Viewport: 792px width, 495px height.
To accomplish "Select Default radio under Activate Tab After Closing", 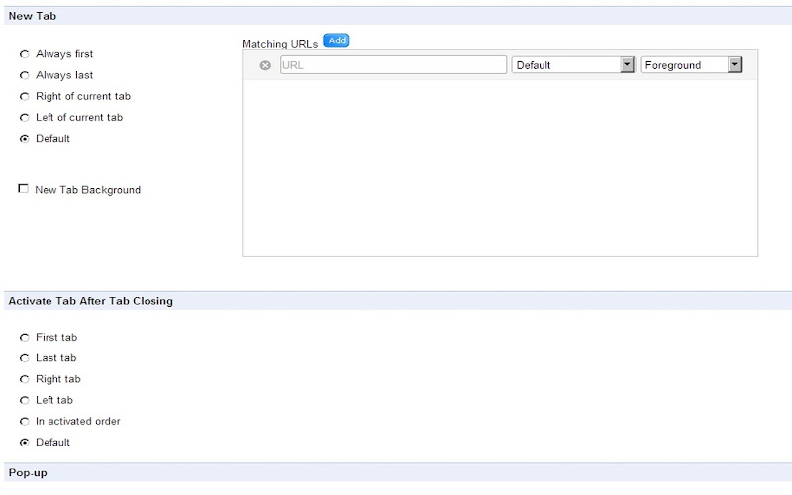I will [24, 442].
